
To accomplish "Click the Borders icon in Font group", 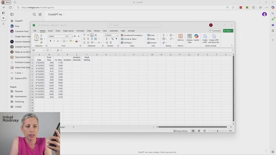I will (64, 41).
